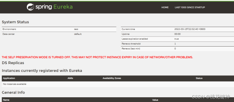This screenshot has width=234, height=102.
Task: Click the red self preservation warning
Action: 97,57
